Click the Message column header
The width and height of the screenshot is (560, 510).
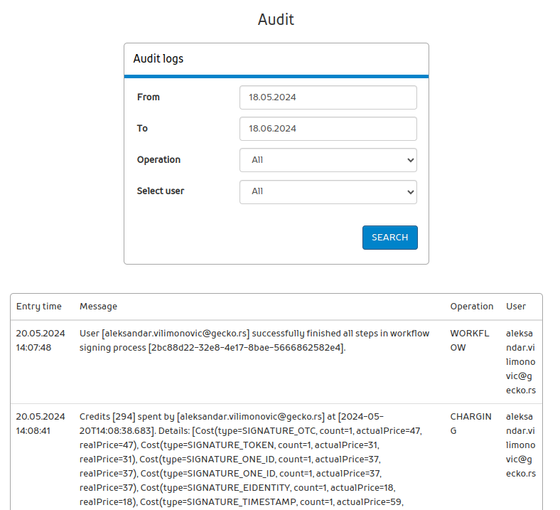(x=98, y=307)
